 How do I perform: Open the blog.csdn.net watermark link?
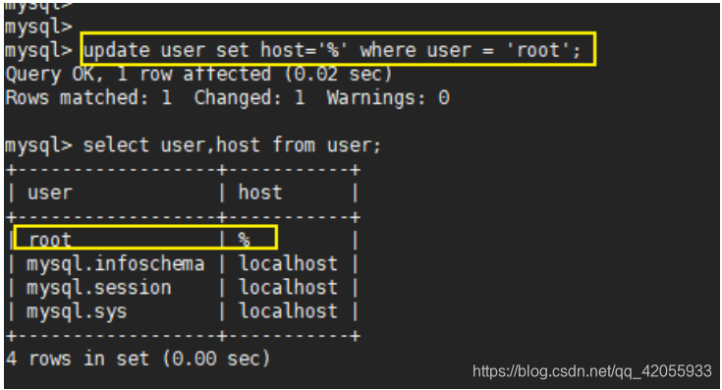pos(592,371)
